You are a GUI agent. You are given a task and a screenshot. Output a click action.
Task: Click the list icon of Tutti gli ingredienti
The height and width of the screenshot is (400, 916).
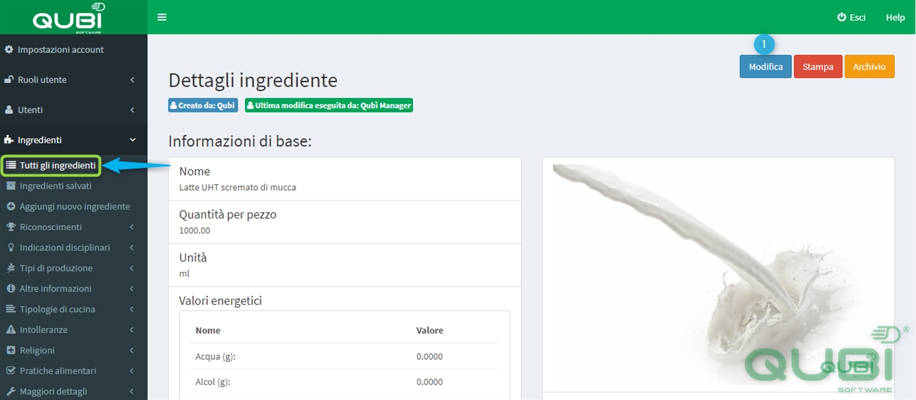11,165
